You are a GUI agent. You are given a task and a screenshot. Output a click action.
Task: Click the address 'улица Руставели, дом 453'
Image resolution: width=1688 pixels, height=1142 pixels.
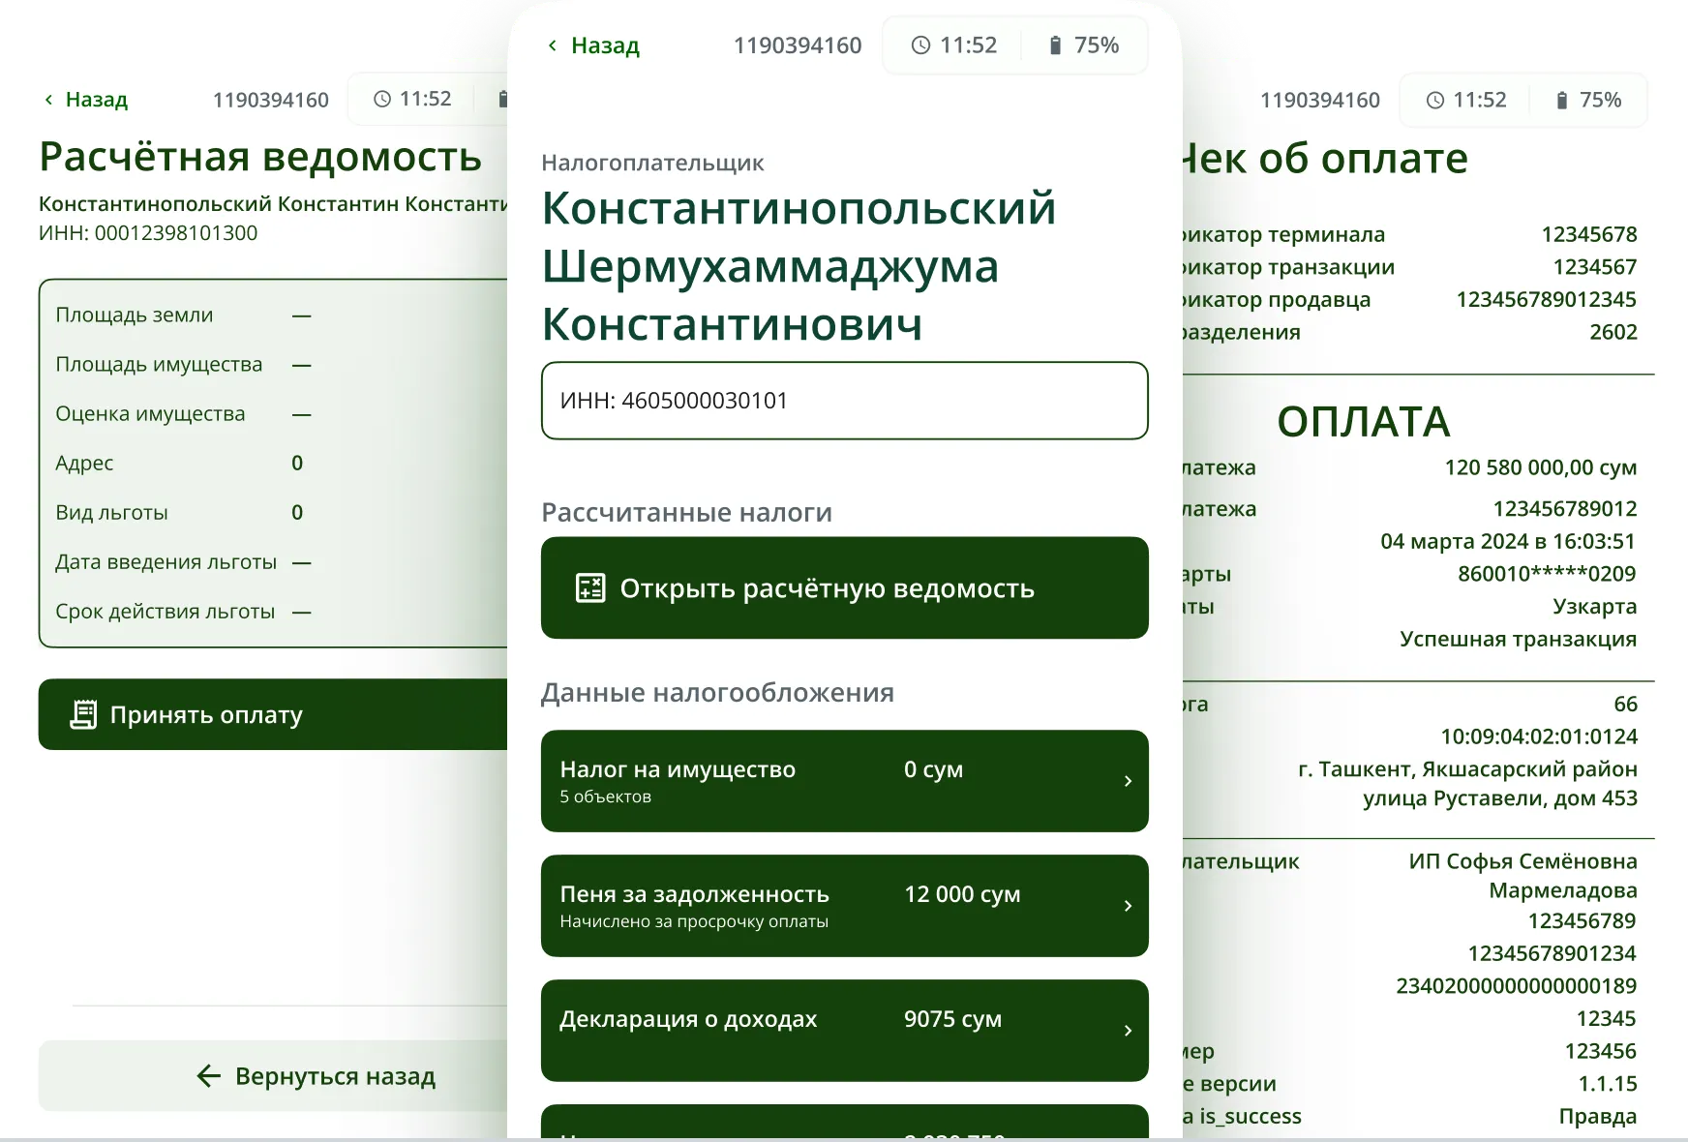pos(1500,798)
